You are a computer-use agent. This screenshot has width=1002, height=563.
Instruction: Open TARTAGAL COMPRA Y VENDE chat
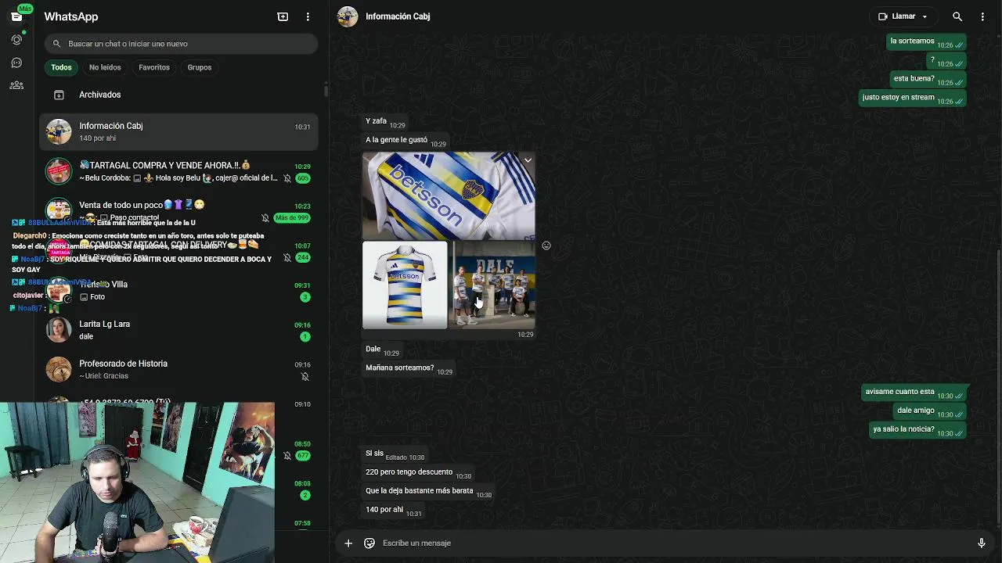(x=178, y=171)
